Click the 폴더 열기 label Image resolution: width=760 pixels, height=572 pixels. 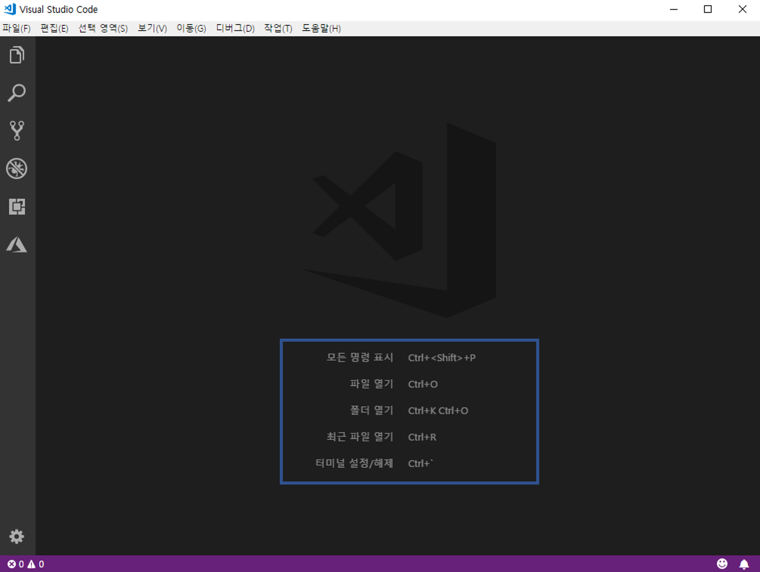pos(371,410)
